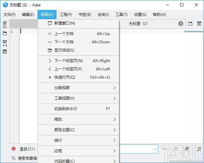Open the 会话(I) menu
The height and width of the screenshot is (163, 204).
pos(103,15)
